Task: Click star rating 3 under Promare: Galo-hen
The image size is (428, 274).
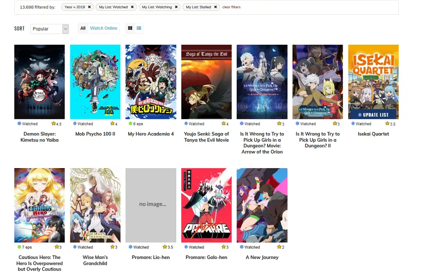Action: click(225, 247)
